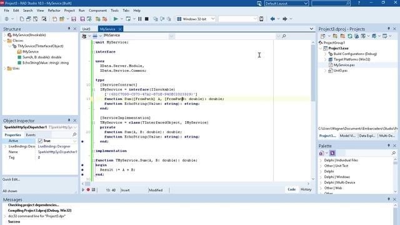Open the editor tabs overflow chevron
Viewport: 400px width, 225px height.
click(x=311, y=29)
